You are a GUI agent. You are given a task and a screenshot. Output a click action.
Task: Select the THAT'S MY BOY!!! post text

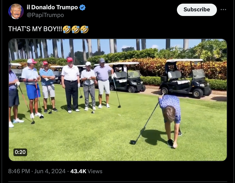[x=35, y=29]
